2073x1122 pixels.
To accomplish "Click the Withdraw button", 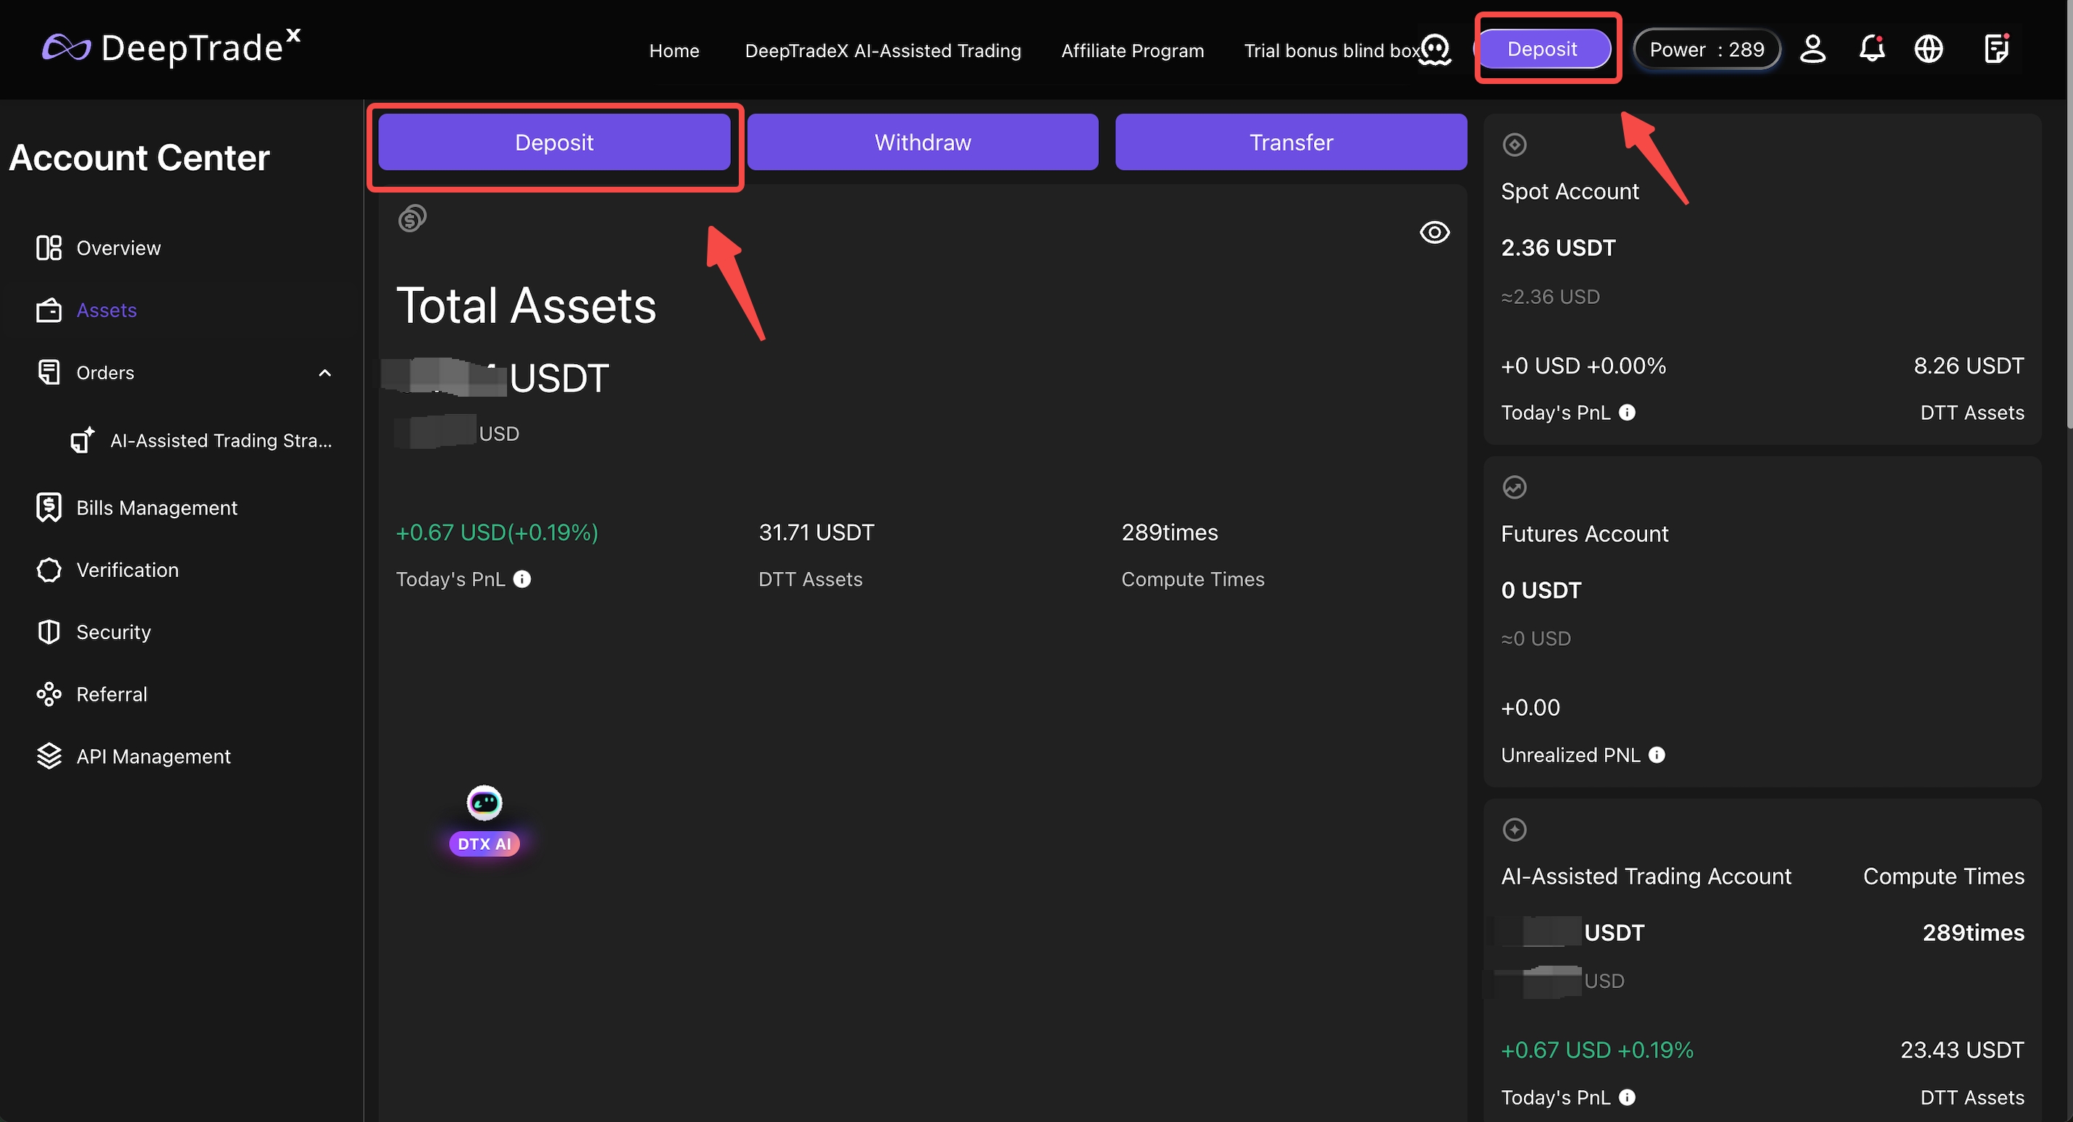I will tap(922, 143).
